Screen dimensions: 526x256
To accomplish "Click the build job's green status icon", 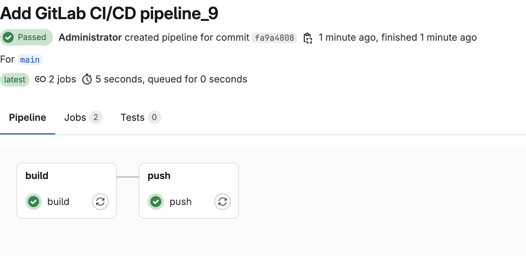I will 34,202.
